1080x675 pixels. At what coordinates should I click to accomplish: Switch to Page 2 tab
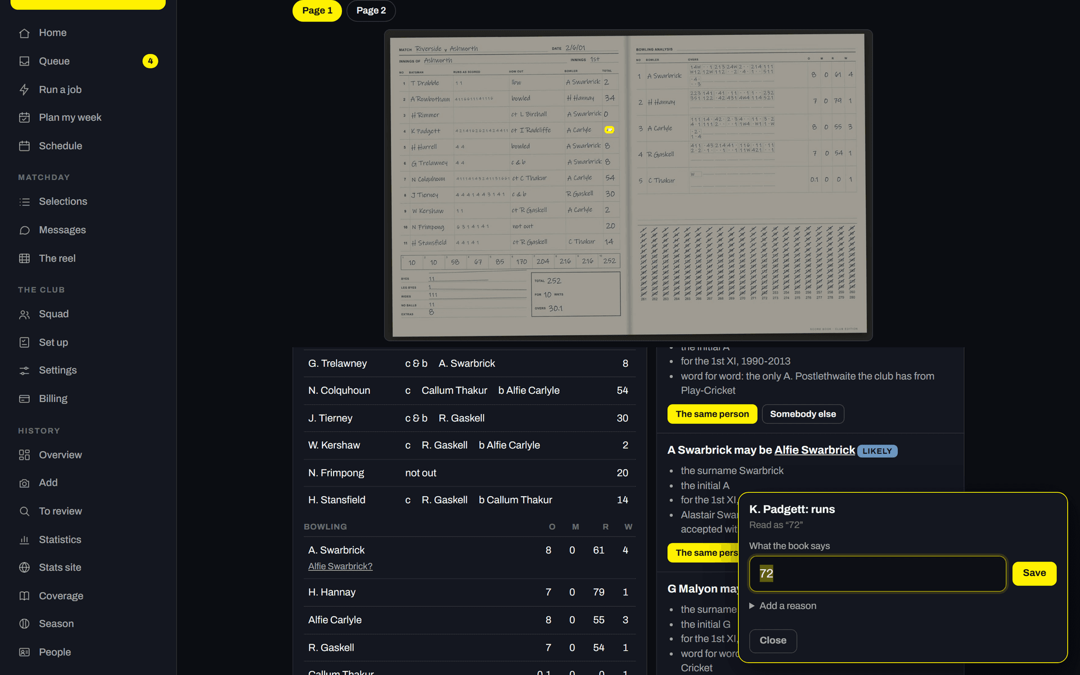[x=371, y=11]
